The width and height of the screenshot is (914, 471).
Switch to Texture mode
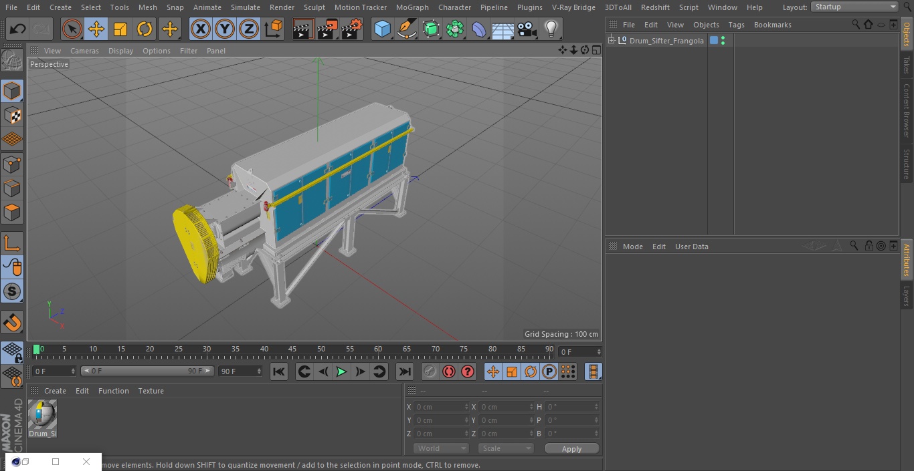click(12, 115)
